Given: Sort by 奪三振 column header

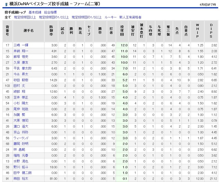Looking at the screenshot, I should (x=168, y=31).
